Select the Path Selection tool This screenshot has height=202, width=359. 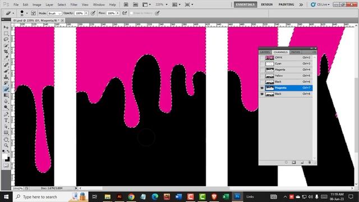pyautogui.click(x=6, y=126)
